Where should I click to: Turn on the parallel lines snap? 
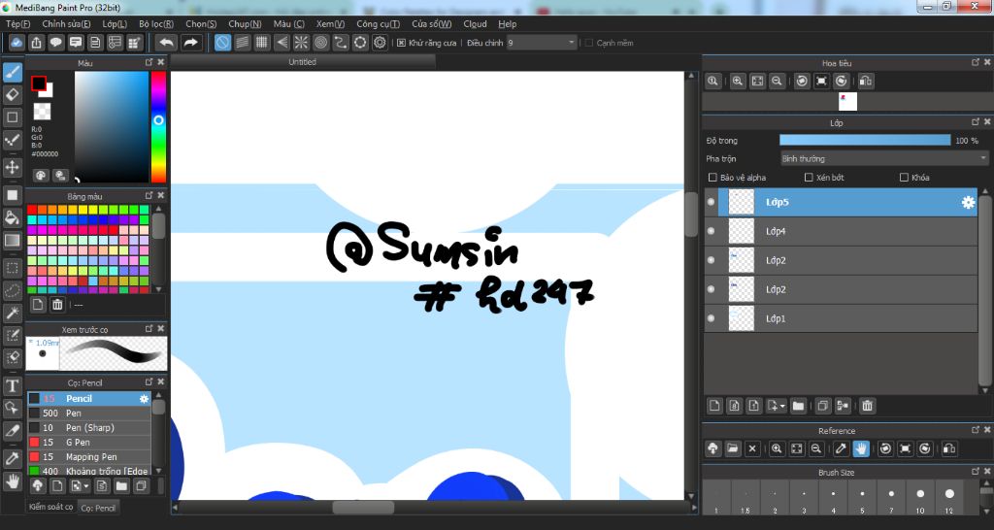[x=242, y=43]
